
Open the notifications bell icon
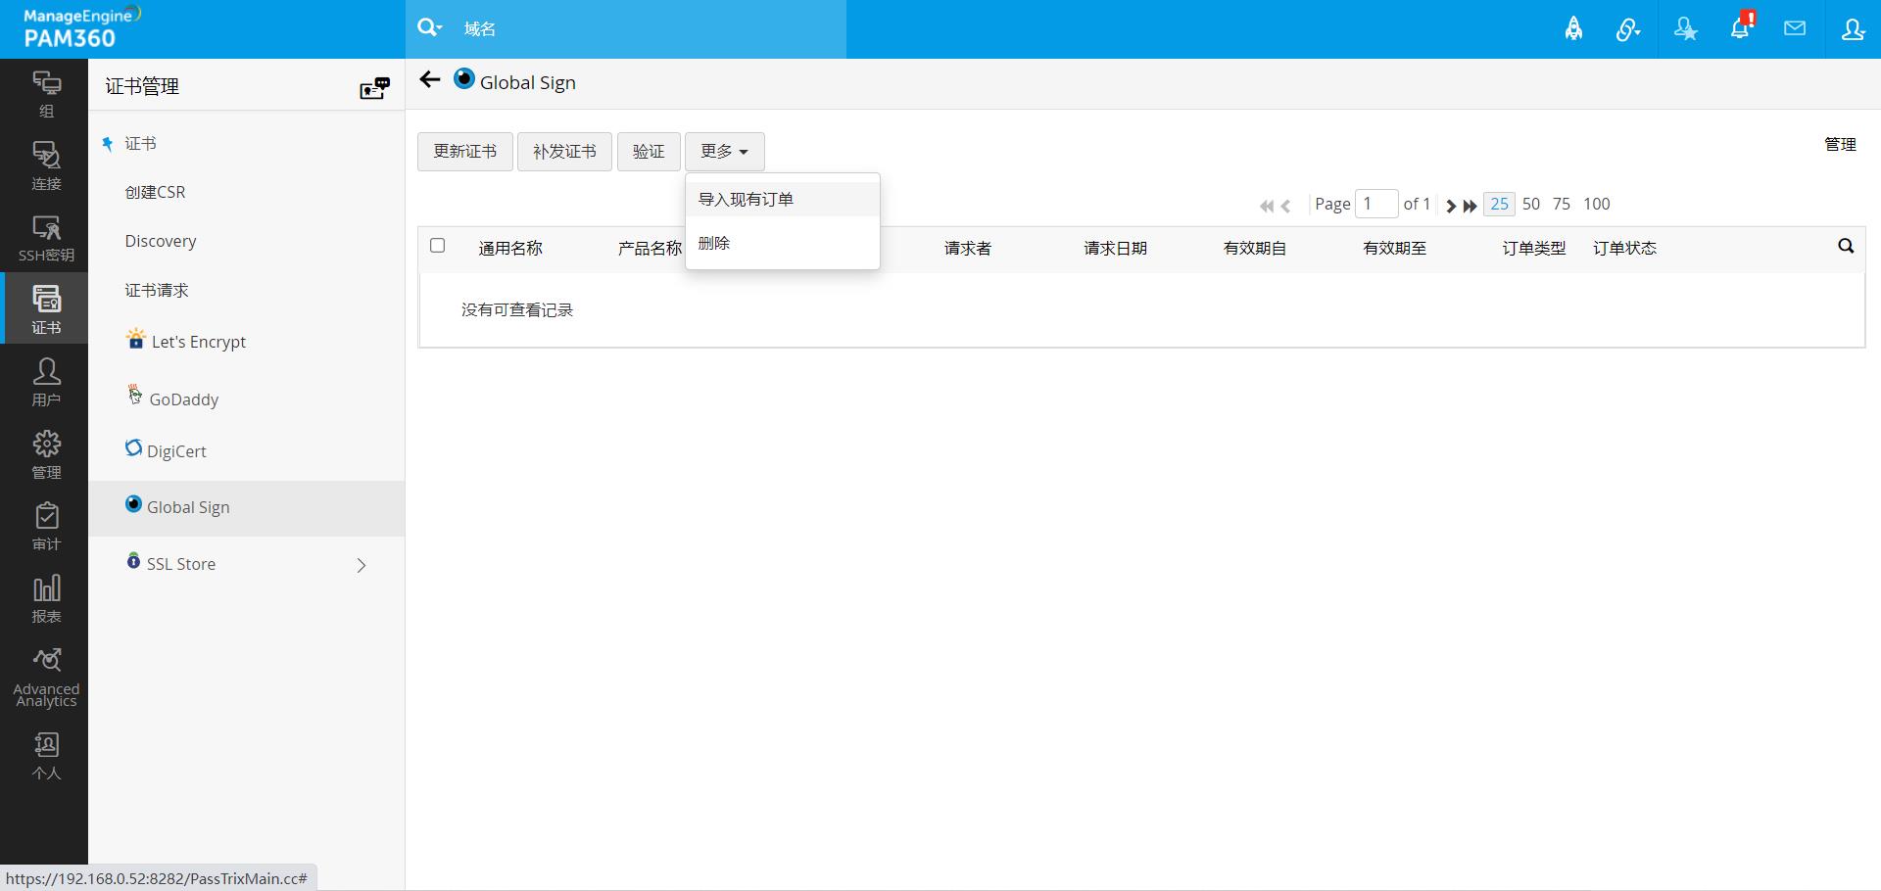(x=1741, y=27)
